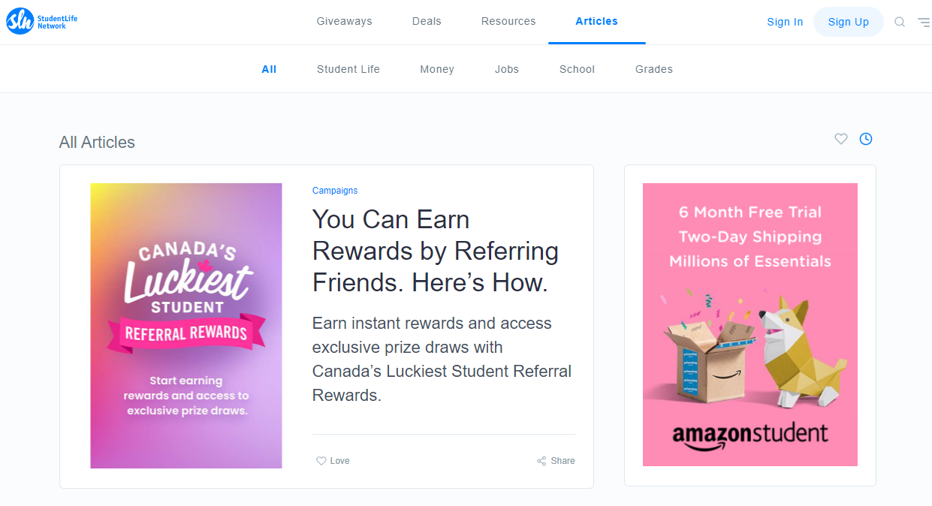Screen dimensions: 932x506
Task: Filter articles by Jobs
Action: click(507, 69)
